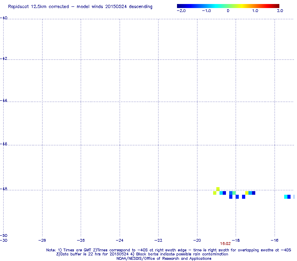Click the note line starting 'Note: 1) Times are GMT'

click(169, 250)
